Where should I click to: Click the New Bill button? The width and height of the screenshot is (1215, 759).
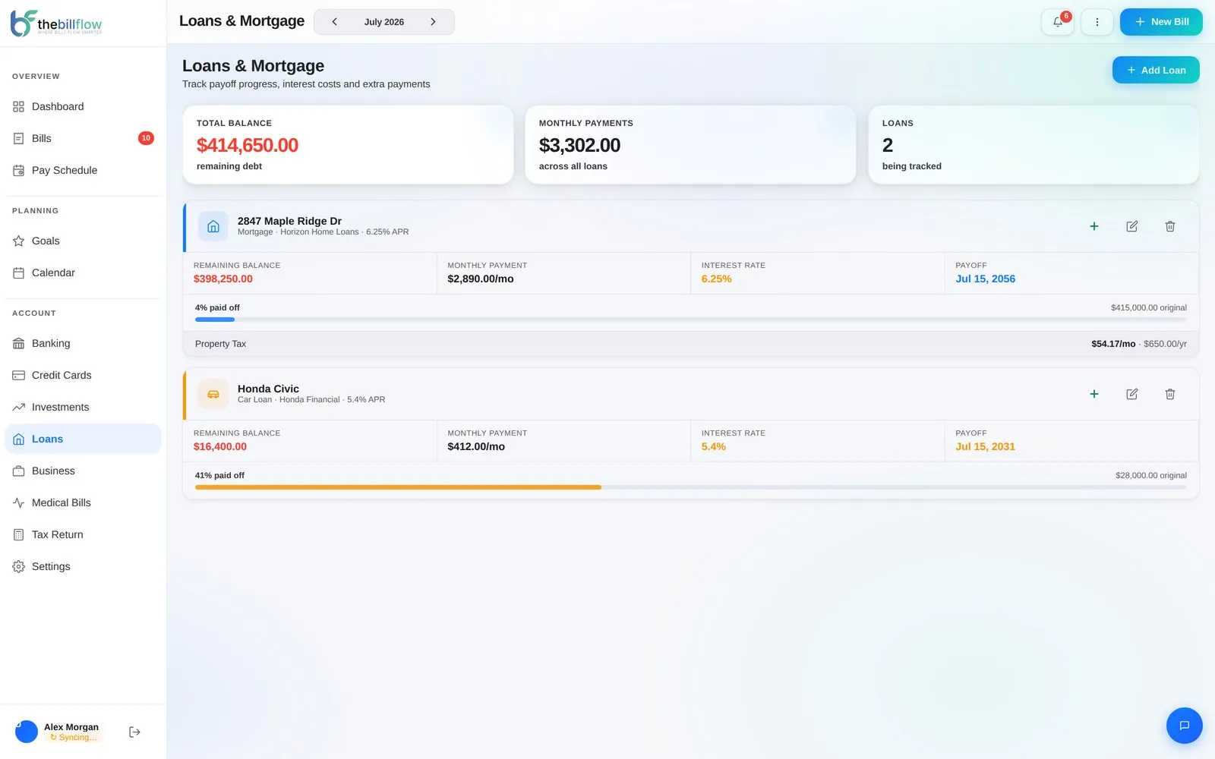[x=1161, y=22]
